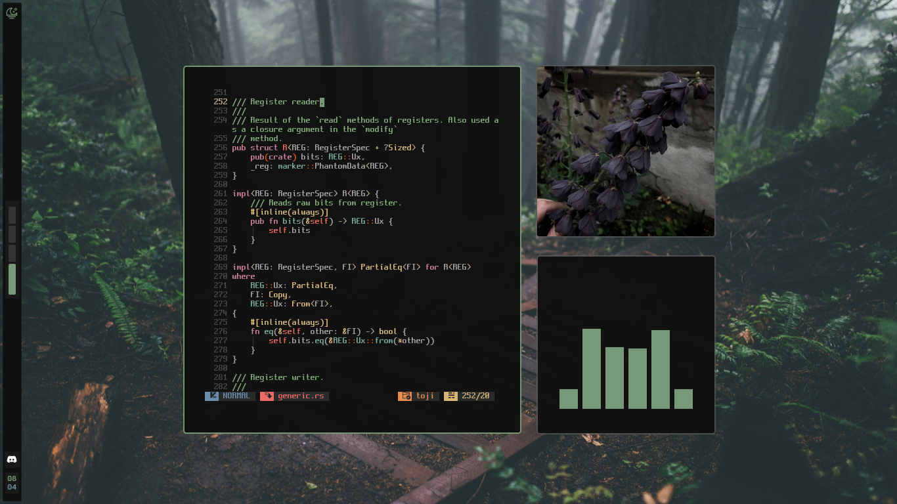897x504 pixels.
Task: Click 'FI: Copy,' on line 272
Action: 271,295
